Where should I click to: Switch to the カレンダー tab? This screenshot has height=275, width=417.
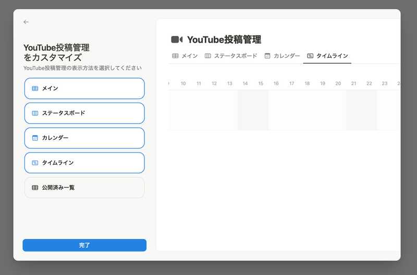pyautogui.click(x=283, y=56)
